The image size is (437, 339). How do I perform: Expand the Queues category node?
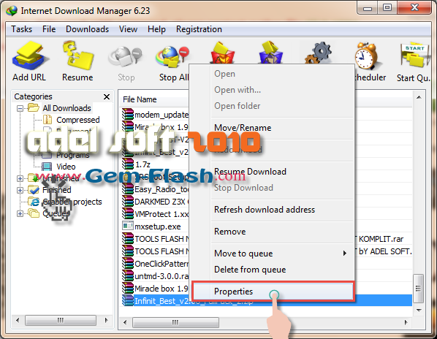[20, 213]
